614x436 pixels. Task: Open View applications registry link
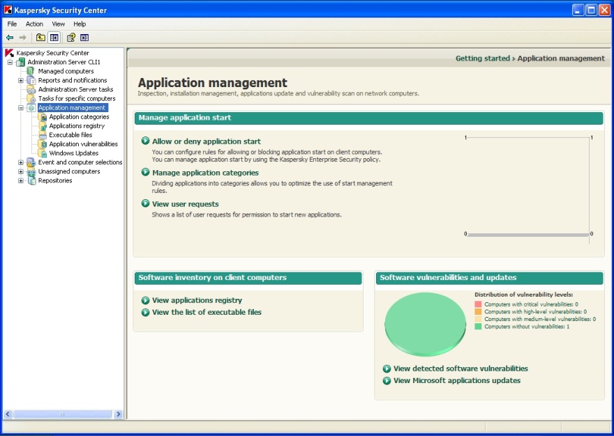(x=197, y=300)
